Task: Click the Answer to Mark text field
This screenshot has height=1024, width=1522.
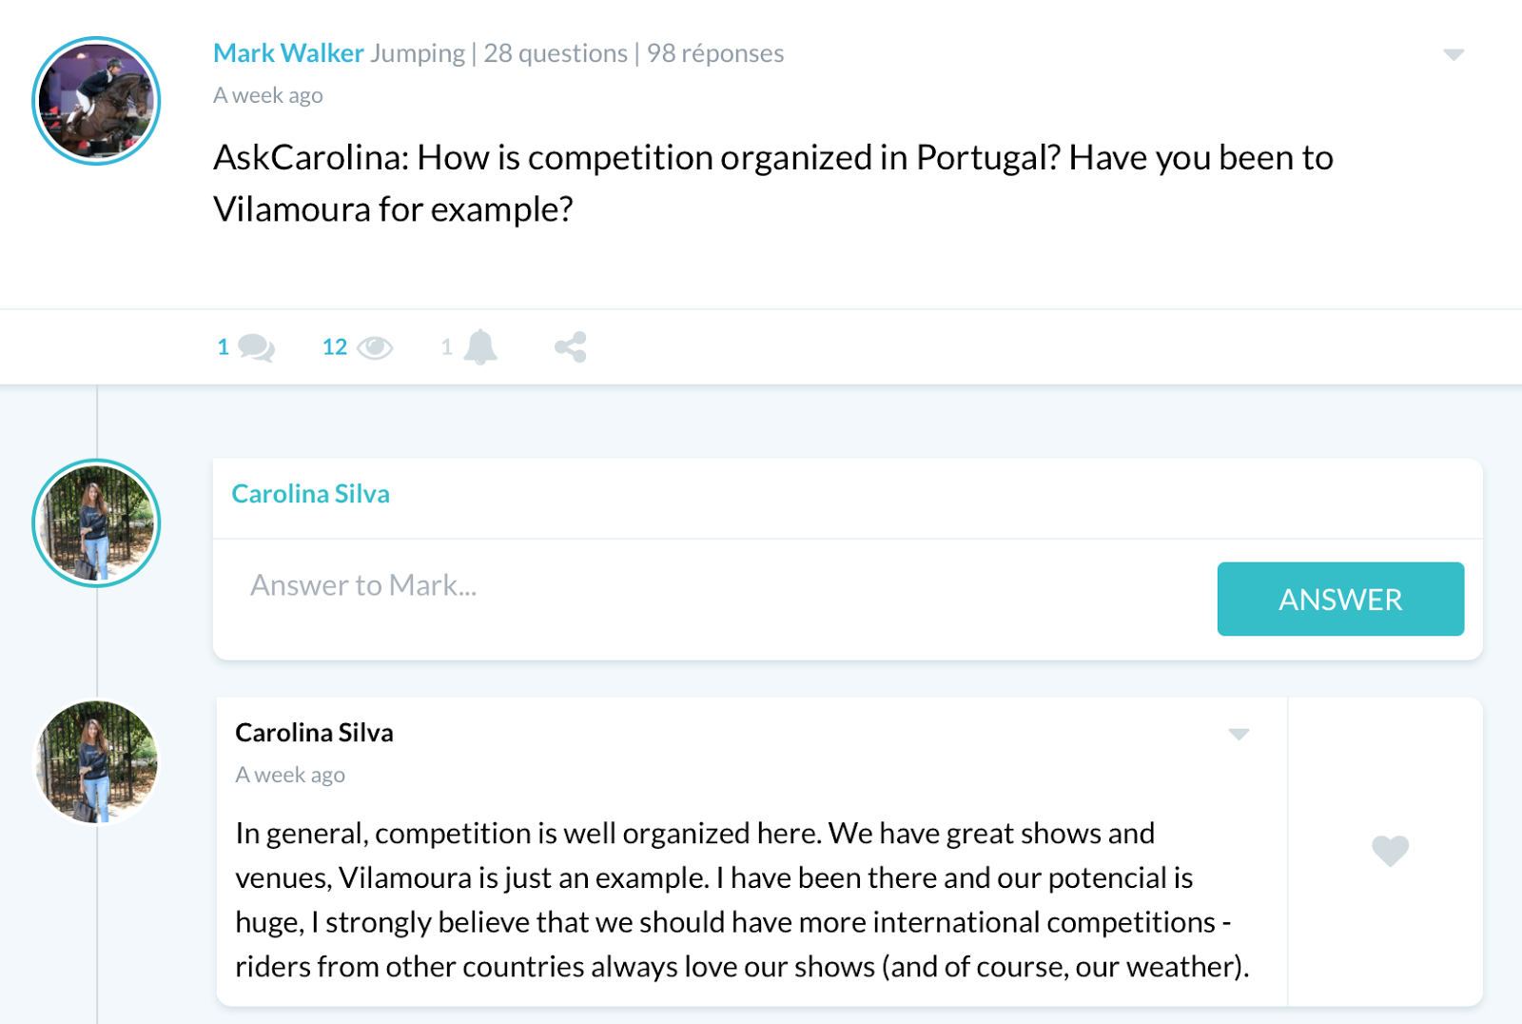Action: [x=713, y=585]
